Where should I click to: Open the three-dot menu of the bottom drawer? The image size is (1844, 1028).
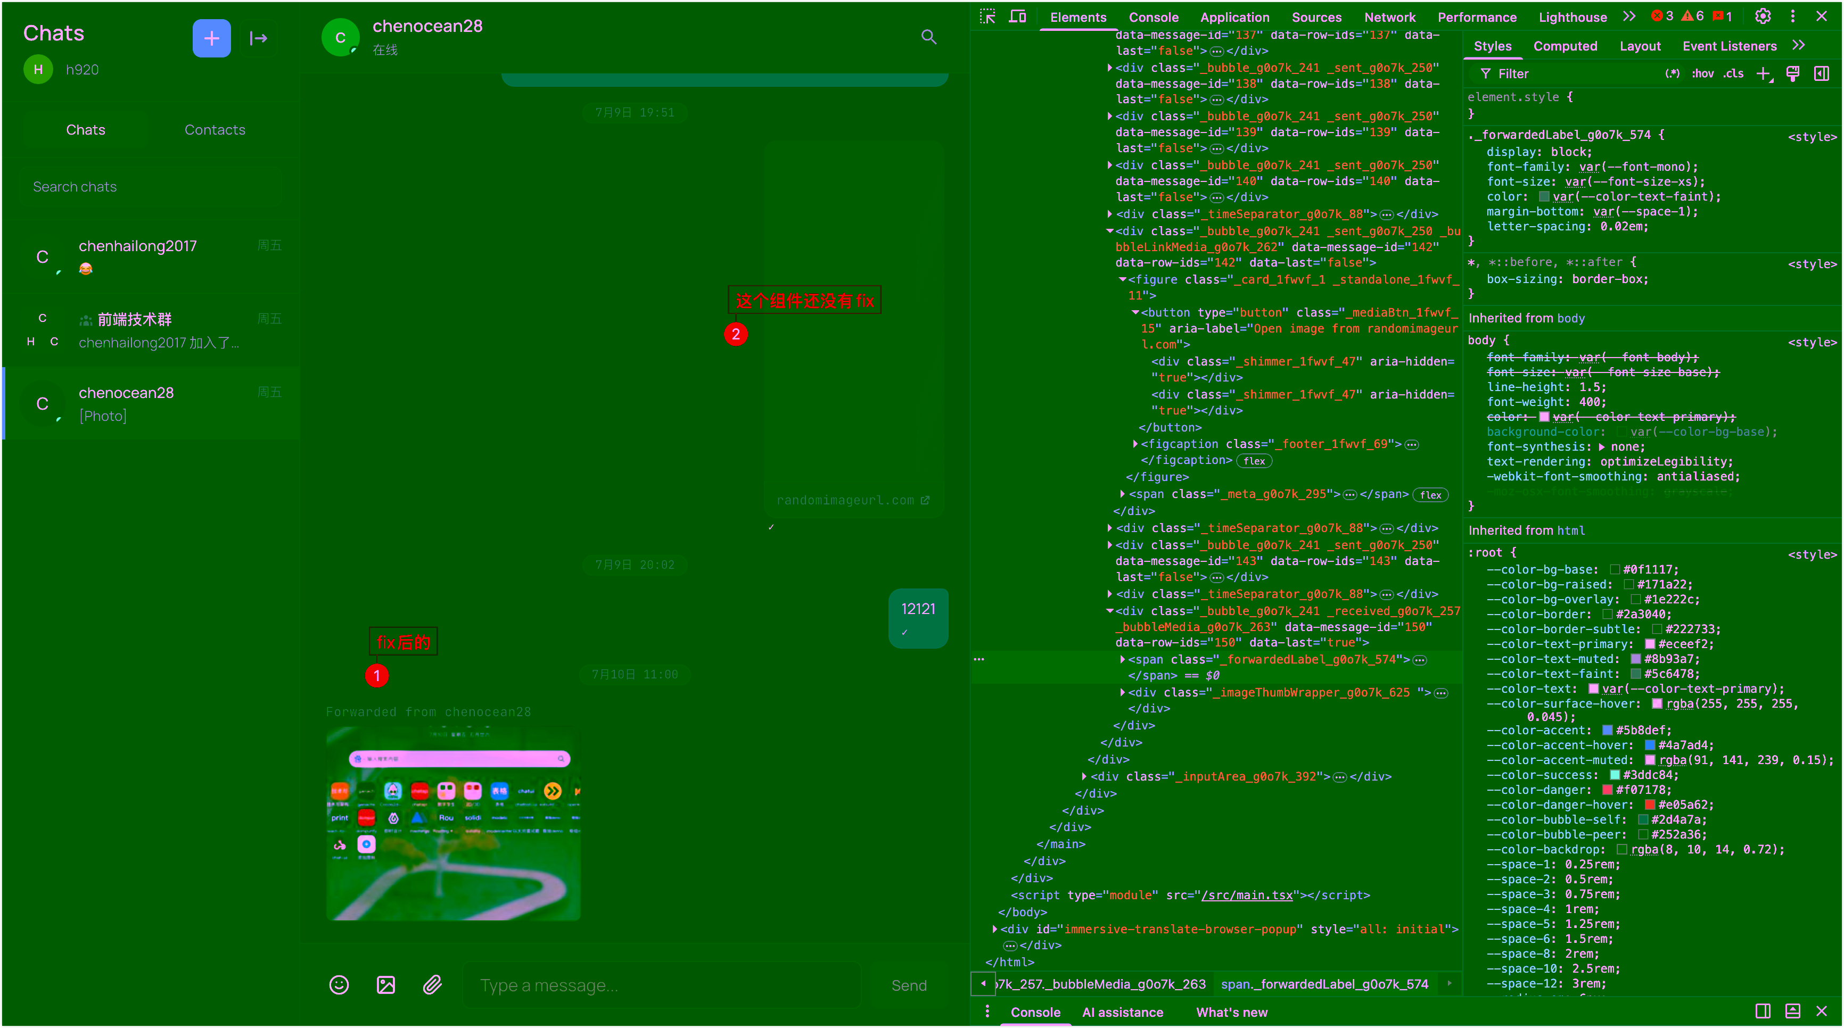(x=987, y=1011)
